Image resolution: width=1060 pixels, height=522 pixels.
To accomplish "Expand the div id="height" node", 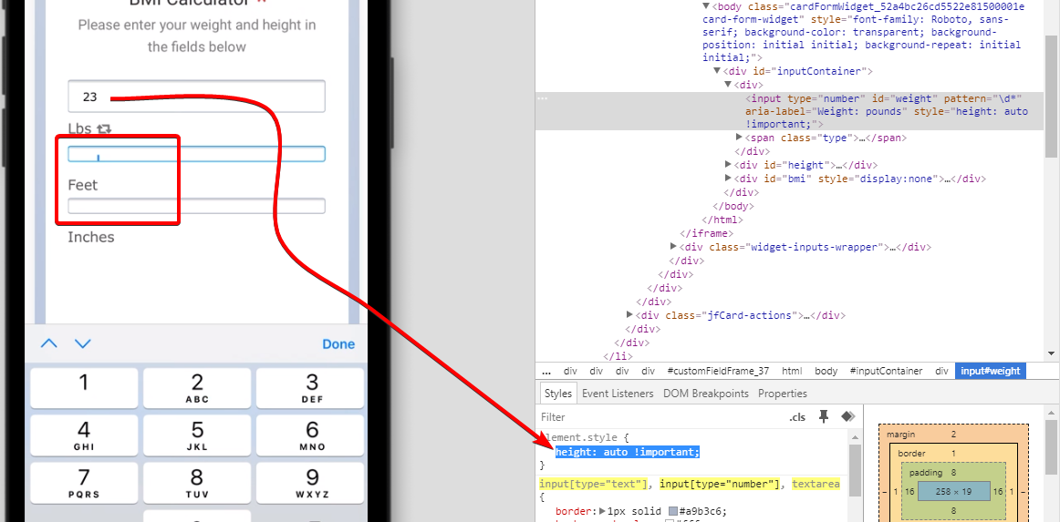I will (x=728, y=165).
